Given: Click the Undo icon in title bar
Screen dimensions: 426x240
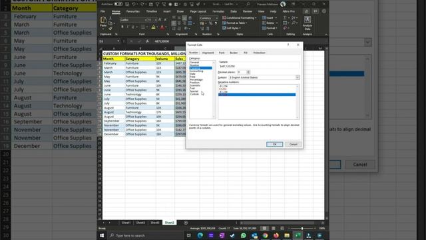Looking at the screenshot, I should click(x=134, y=4).
